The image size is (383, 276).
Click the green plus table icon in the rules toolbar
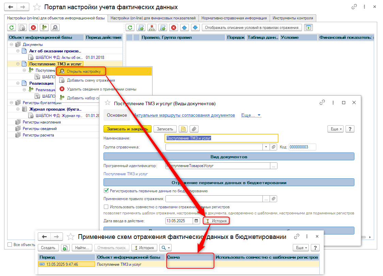[x=308, y=28]
